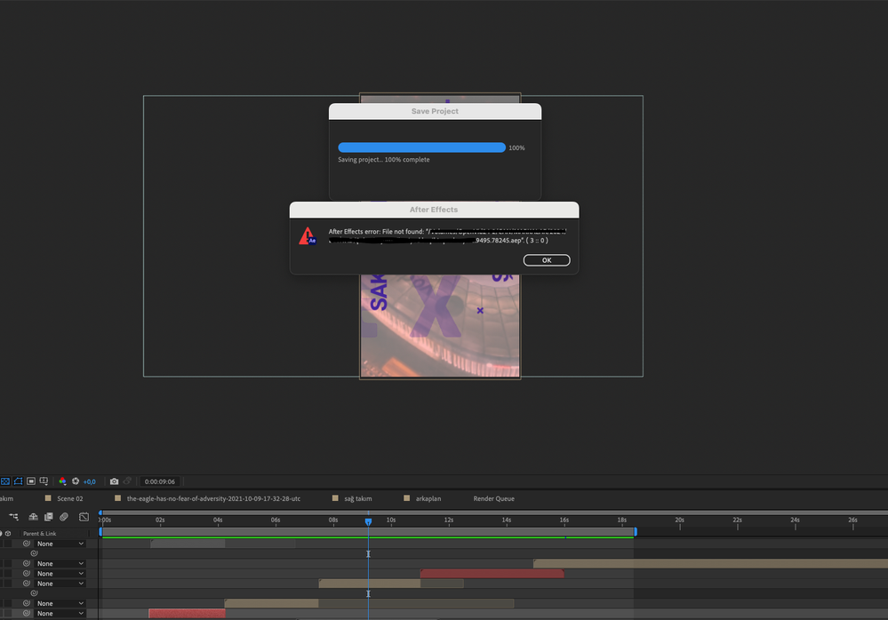Switch to the sağ takım tab
Screen dimensions: 888x620
[x=358, y=498]
